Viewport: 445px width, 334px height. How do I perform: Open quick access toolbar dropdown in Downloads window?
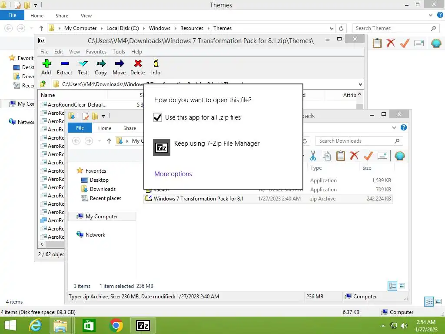pos(103,116)
